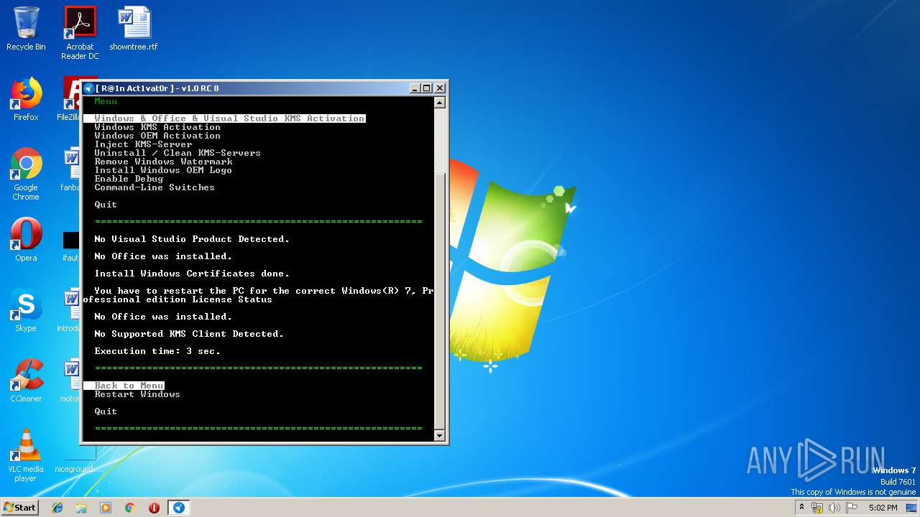
Task: Close the R@1n Activator window
Action: pyautogui.click(x=440, y=88)
